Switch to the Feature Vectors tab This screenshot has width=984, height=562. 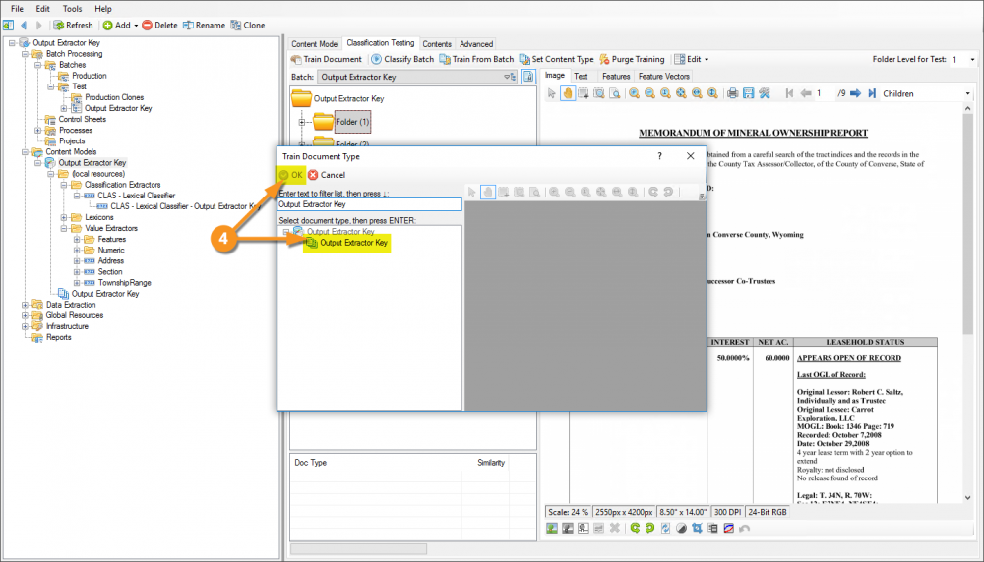(x=664, y=76)
